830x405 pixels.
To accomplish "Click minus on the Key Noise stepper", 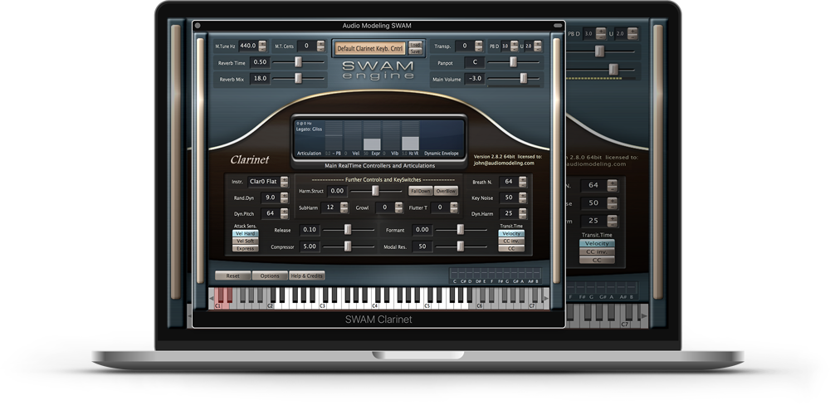I will click(x=523, y=200).
